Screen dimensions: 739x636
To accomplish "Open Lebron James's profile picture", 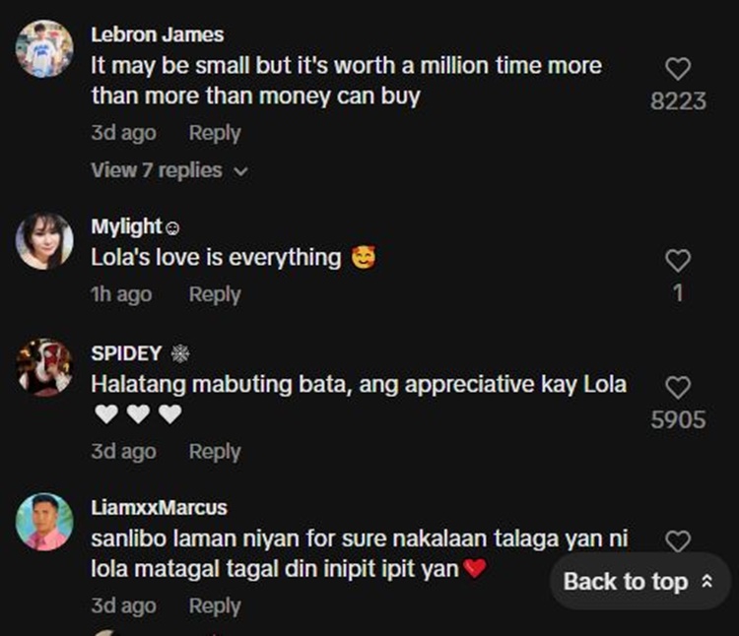I will [x=44, y=48].
